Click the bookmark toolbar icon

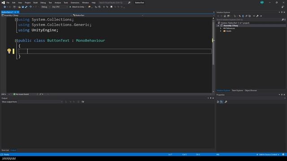tap(111, 7)
